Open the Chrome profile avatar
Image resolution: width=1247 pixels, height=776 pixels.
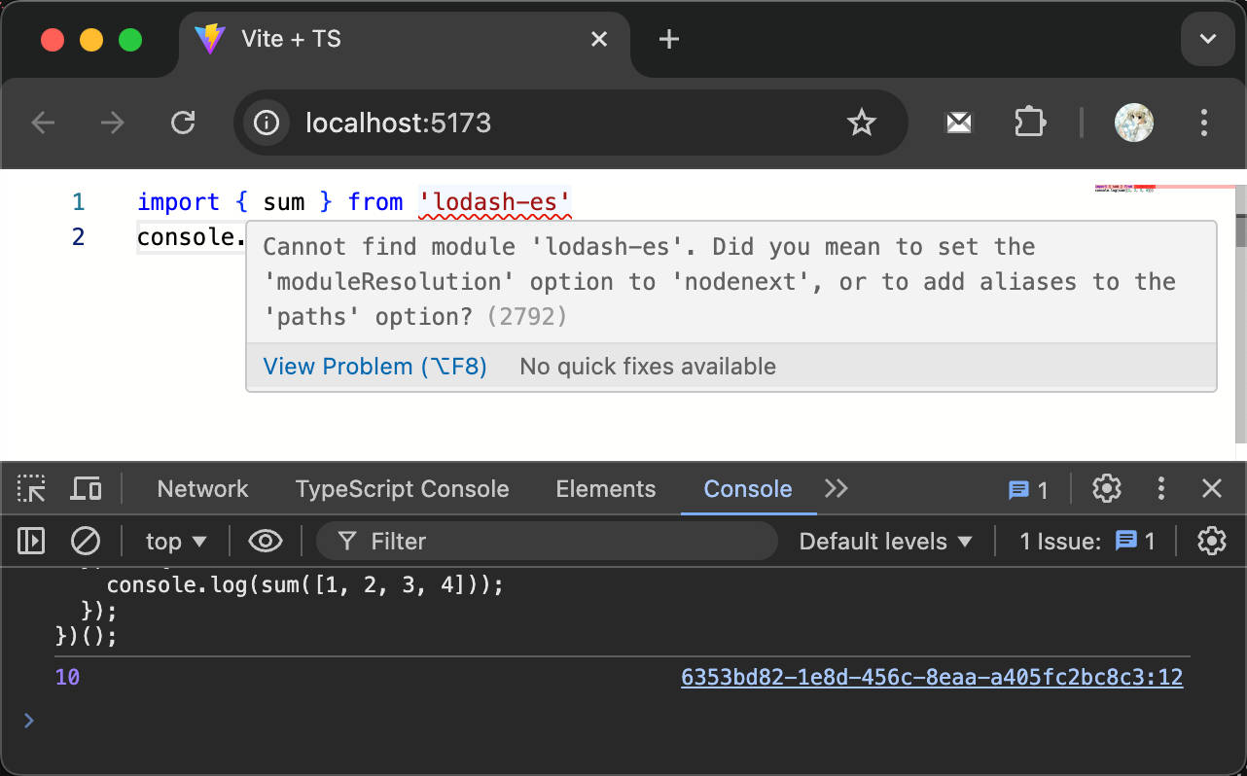pos(1134,123)
